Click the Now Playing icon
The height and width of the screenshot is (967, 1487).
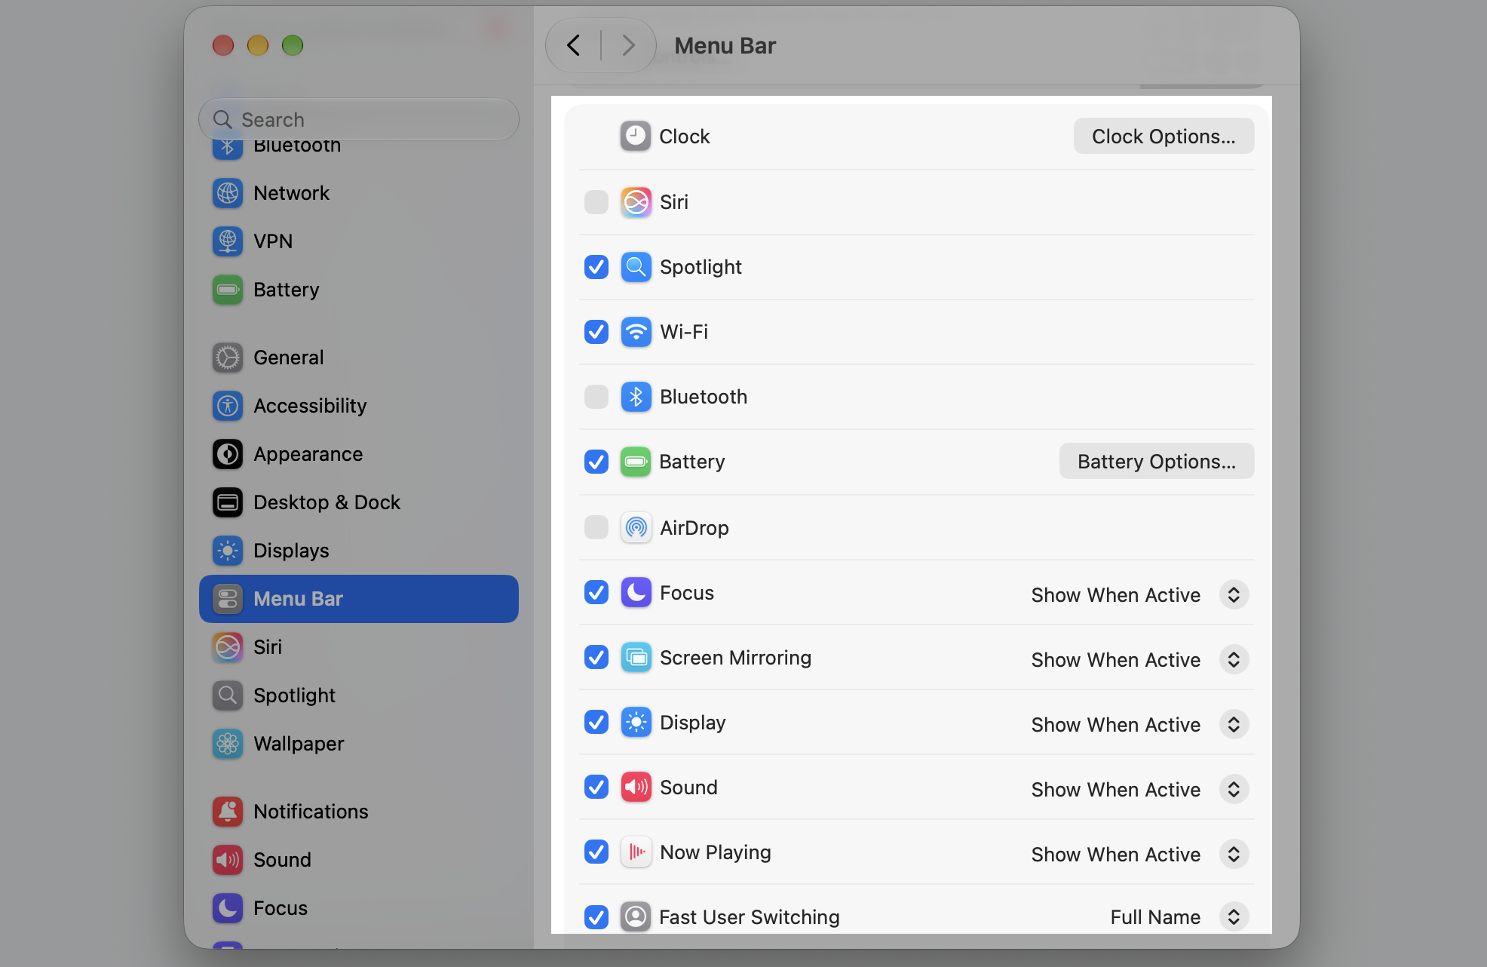point(636,852)
